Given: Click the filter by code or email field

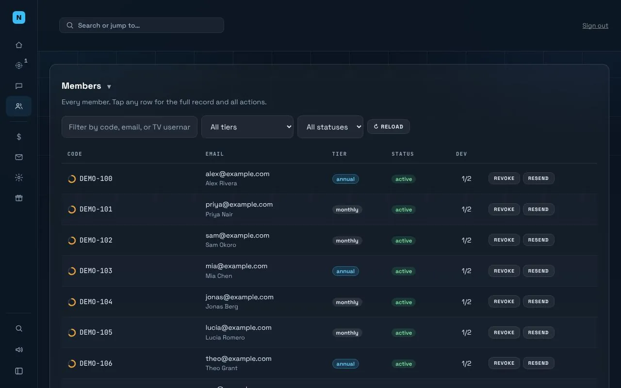Looking at the screenshot, I should click(x=130, y=127).
